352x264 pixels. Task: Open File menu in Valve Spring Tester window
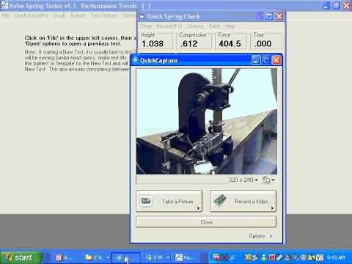point(6,15)
